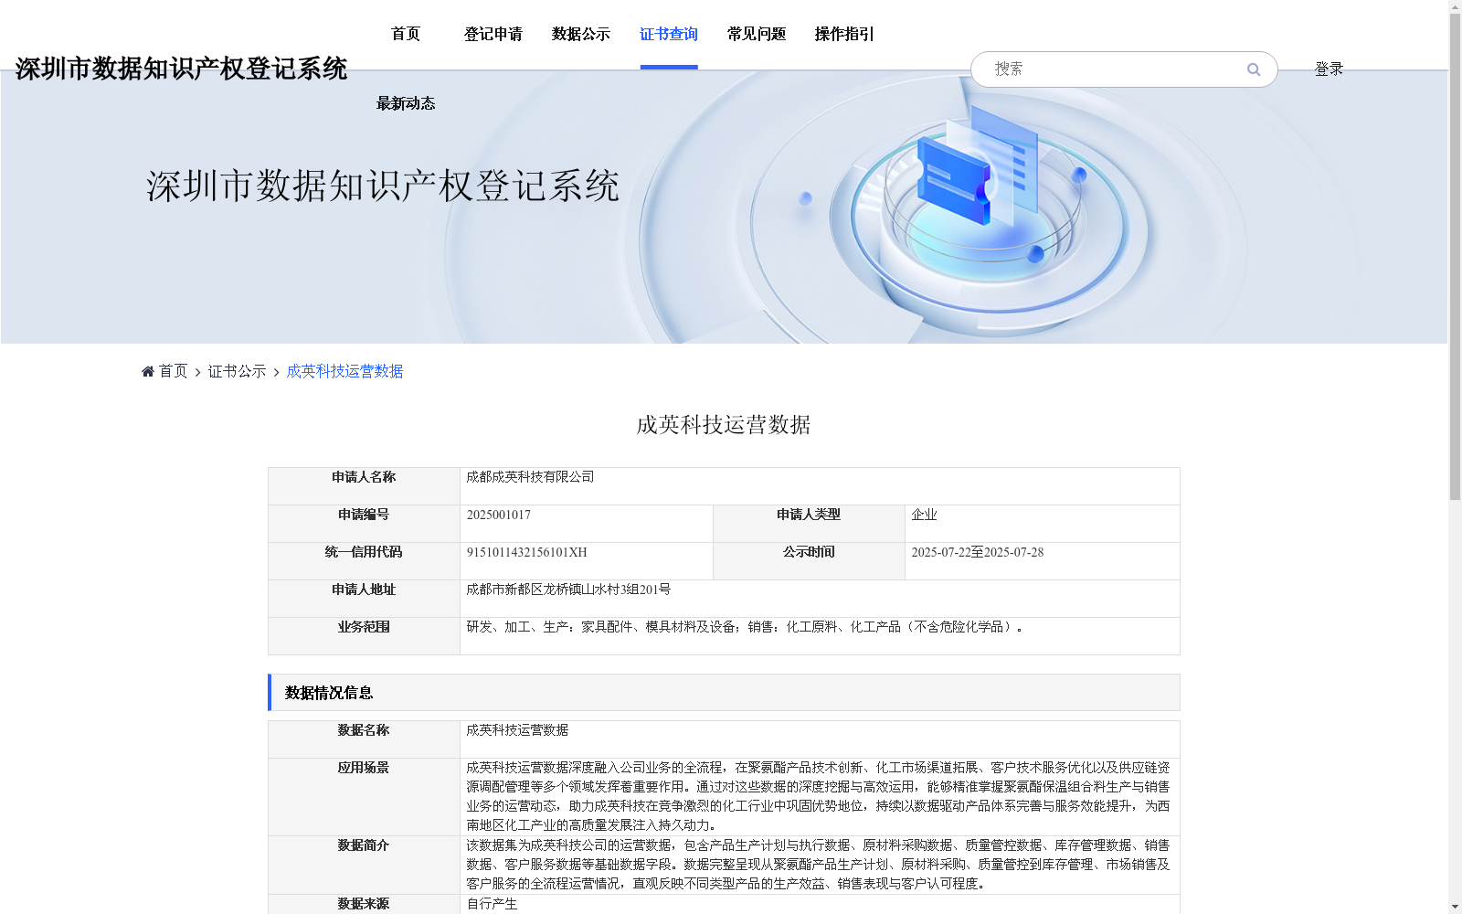The width and height of the screenshot is (1462, 914).
Task: Click the page heading 成英科技运营数据
Action: 724,425
